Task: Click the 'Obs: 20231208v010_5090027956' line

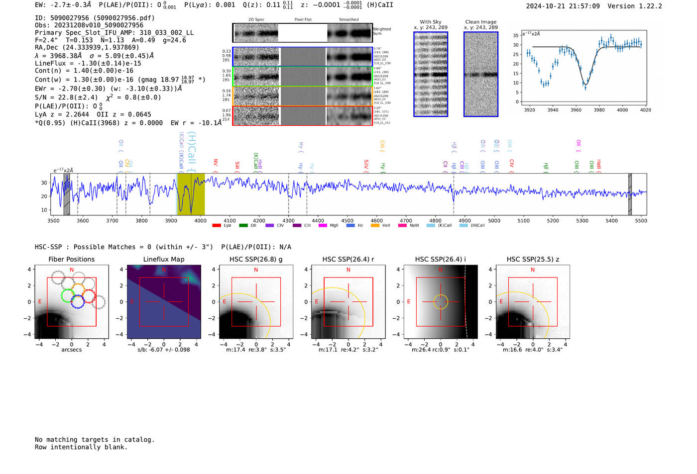Action: pyautogui.click(x=89, y=25)
